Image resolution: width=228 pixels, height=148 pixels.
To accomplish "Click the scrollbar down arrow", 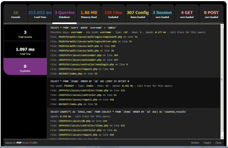I will tap(222, 137).
